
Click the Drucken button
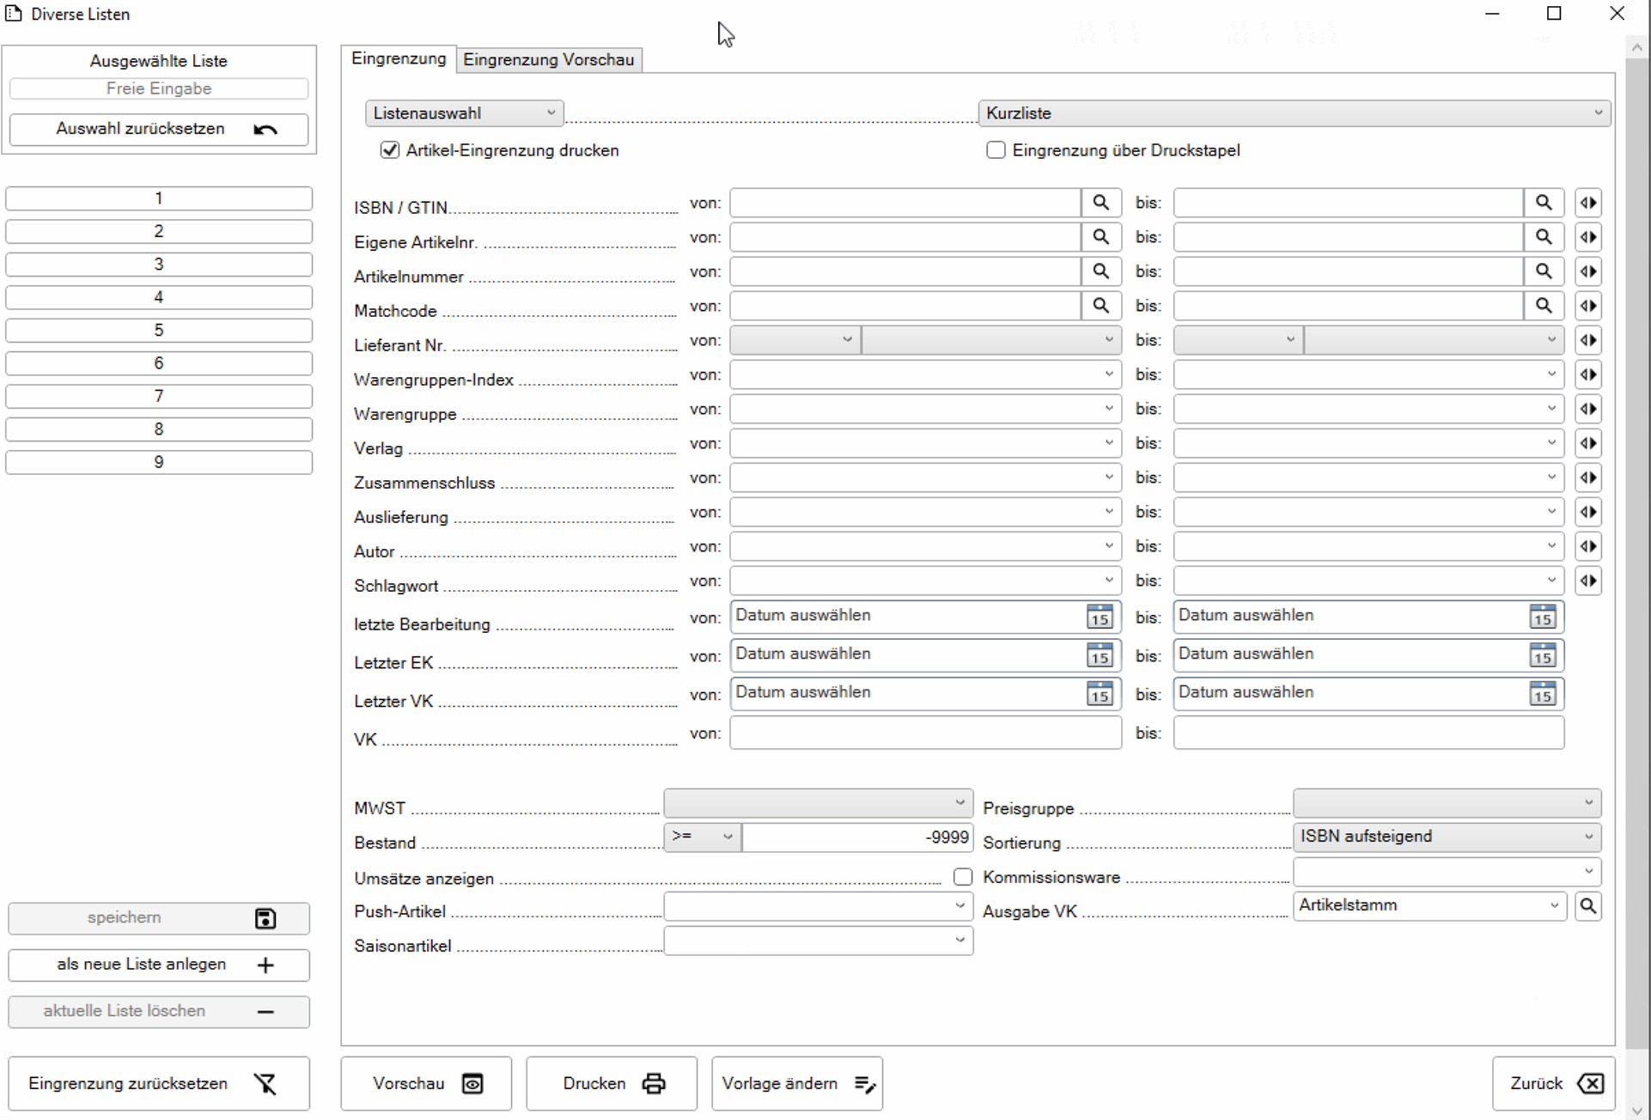click(x=612, y=1084)
